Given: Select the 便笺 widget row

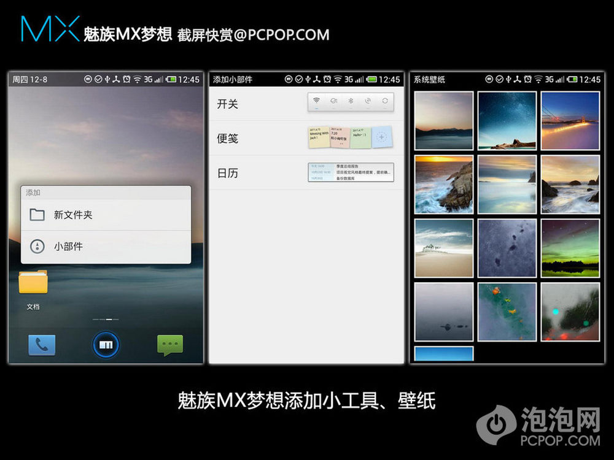Looking at the screenshot, I should (306, 137).
